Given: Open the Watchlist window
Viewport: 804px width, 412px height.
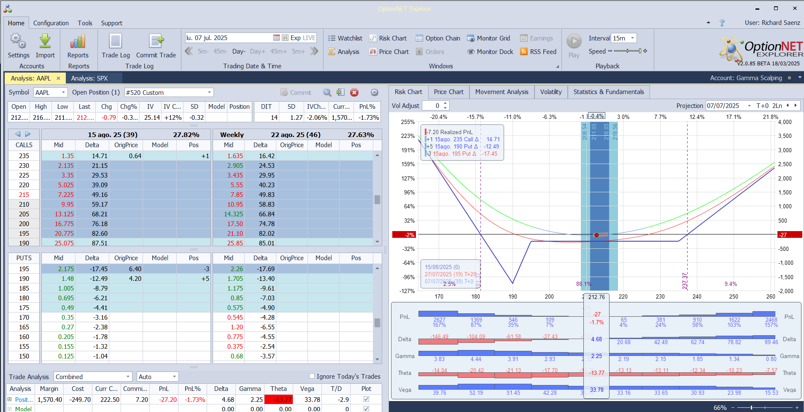Looking at the screenshot, I should [x=345, y=38].
